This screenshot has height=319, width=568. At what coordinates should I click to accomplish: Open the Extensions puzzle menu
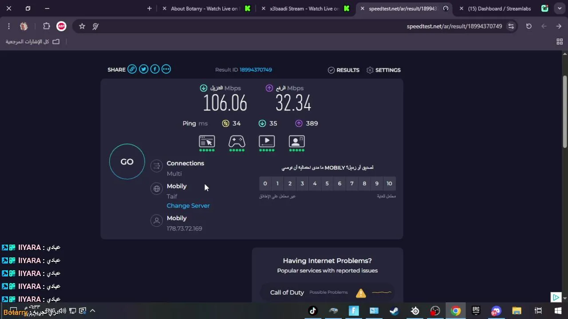[x=46, y=26]
